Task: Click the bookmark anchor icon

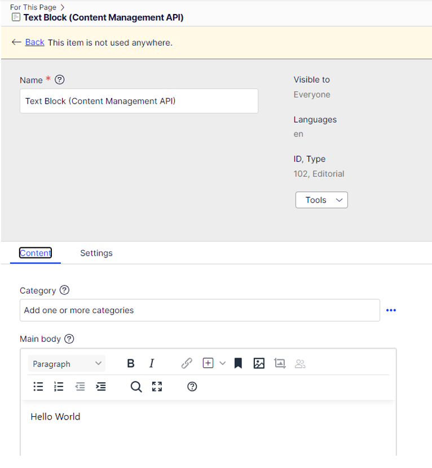Action: 238,364
